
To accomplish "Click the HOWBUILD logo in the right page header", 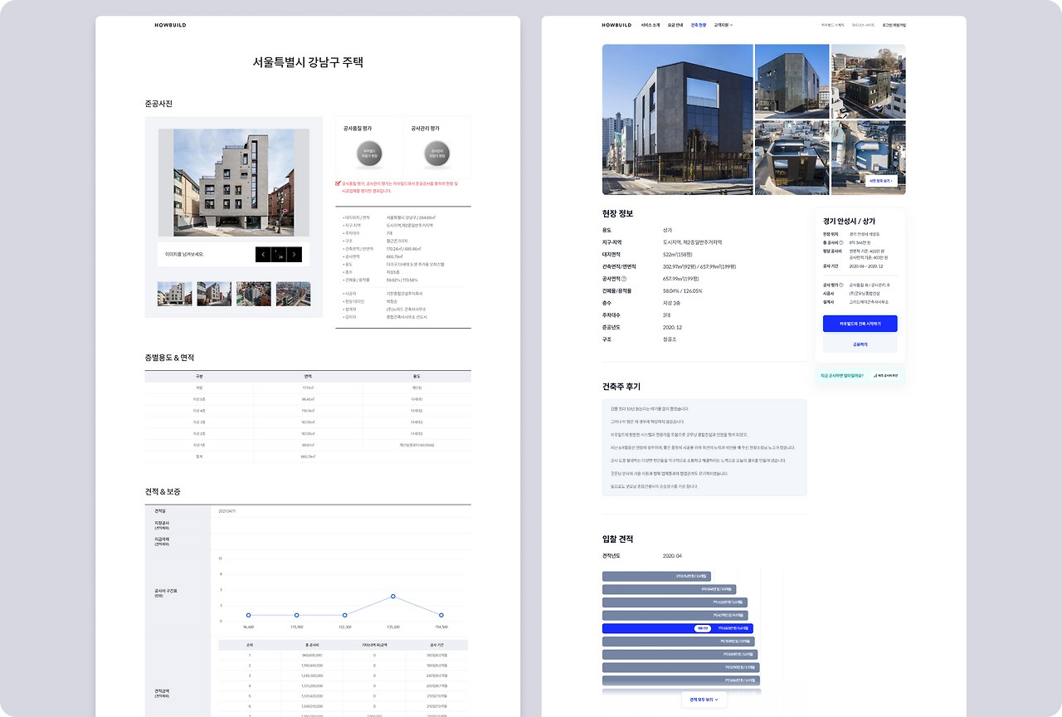I will (x=616, y=25).
